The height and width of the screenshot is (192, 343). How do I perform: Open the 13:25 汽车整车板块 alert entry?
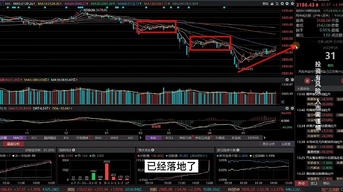pyautogui.click(x=320, y=157)
